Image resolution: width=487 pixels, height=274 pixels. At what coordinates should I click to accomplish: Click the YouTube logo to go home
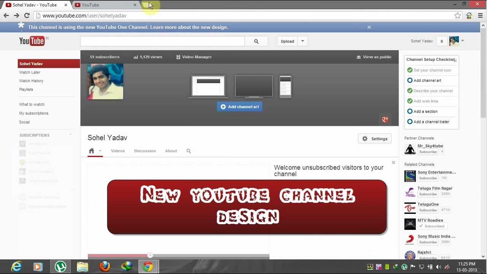click(32, 40)
